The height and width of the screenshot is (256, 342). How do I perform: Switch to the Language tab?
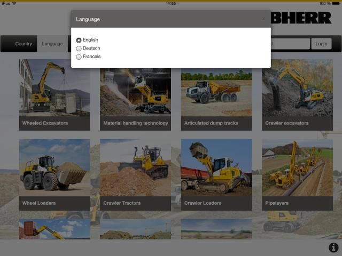tap(52, 44)
